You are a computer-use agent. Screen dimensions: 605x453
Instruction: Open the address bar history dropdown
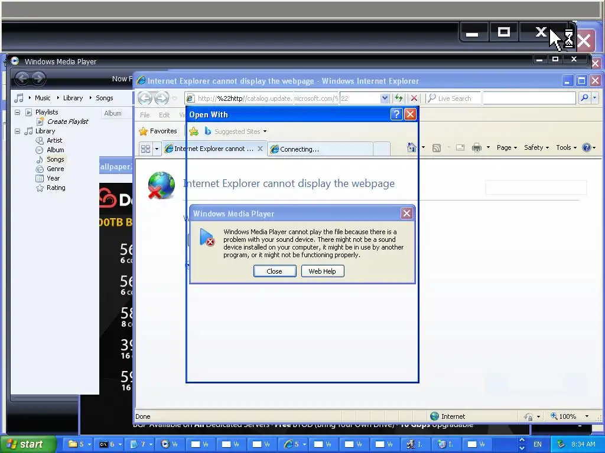pos(384,99)
